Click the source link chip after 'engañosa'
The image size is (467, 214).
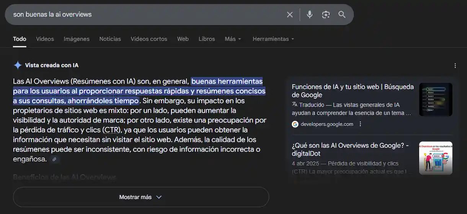click(54, 159)
